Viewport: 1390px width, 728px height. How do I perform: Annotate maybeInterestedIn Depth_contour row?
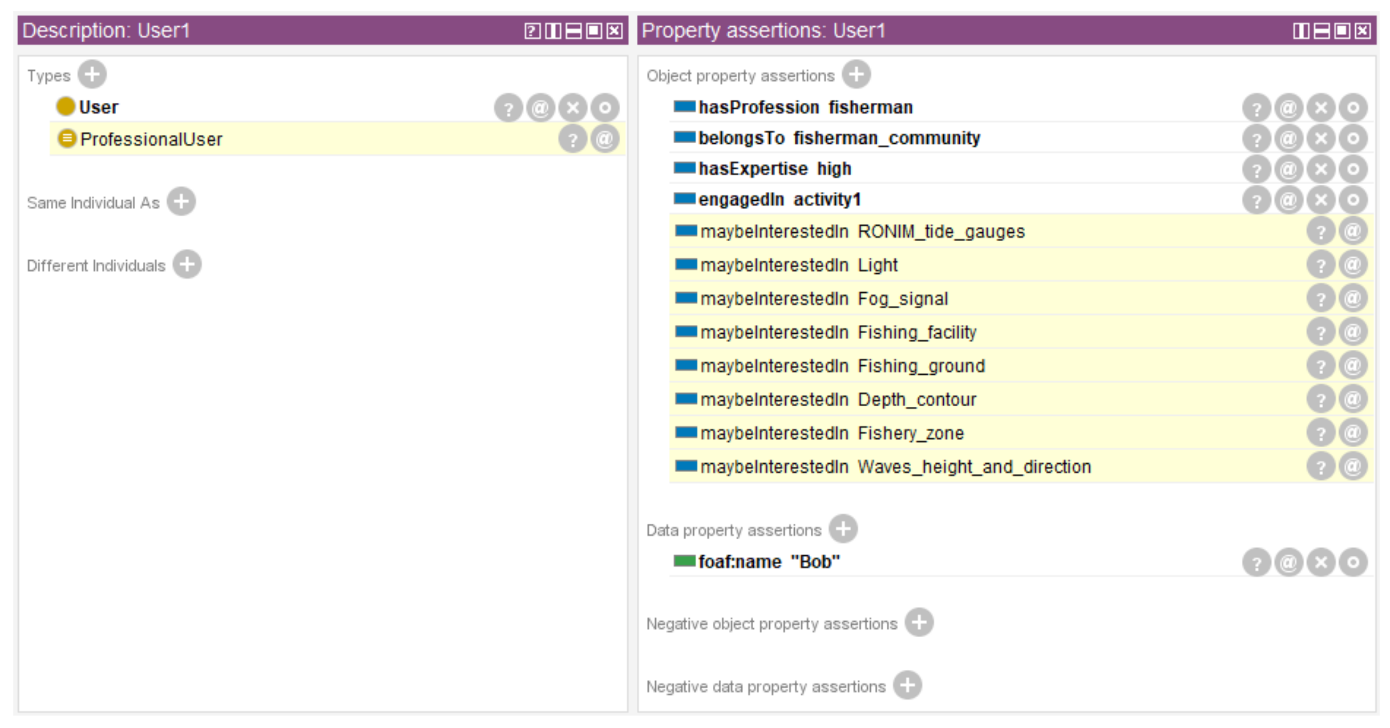click(1353, 399)
